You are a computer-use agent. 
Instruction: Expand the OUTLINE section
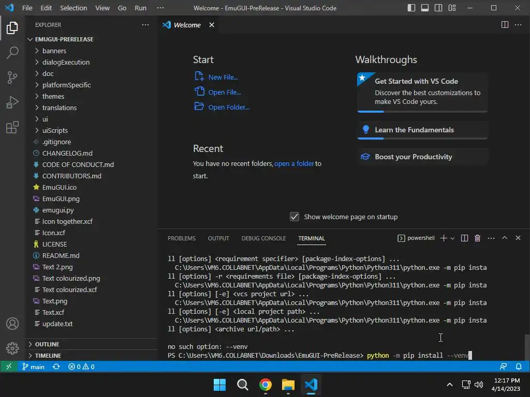click(91, 344)
